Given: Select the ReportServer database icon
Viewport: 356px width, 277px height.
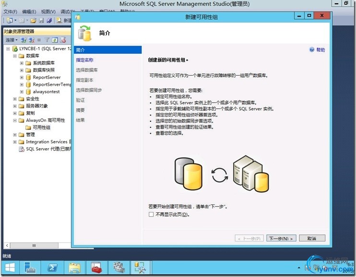Looking at the screenshot, I should click(x=28, y=77).
